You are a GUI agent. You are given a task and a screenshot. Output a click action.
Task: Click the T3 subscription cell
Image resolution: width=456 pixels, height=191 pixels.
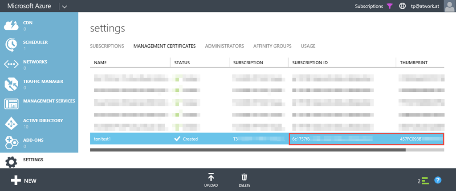259,139
